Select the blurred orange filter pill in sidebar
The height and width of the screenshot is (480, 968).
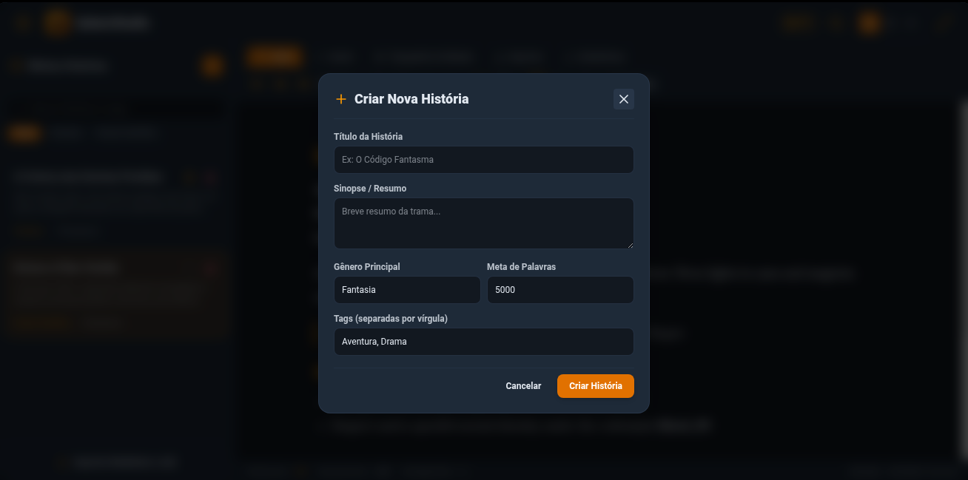coord(24,133)
